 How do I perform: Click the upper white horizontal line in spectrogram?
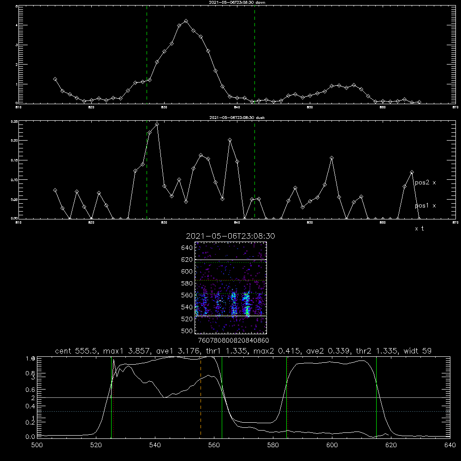[231, 260]
